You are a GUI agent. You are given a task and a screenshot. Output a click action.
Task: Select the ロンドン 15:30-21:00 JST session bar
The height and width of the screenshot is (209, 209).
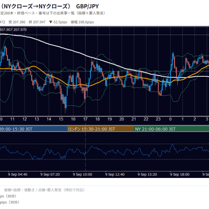tap(101, 129)
